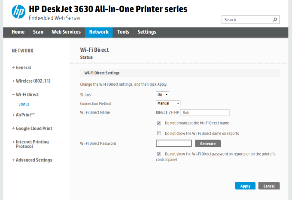Image resolution: width=292 pixels, height=200 pixels.
Task: Expand the General section in sidebar
Action: 21,68
